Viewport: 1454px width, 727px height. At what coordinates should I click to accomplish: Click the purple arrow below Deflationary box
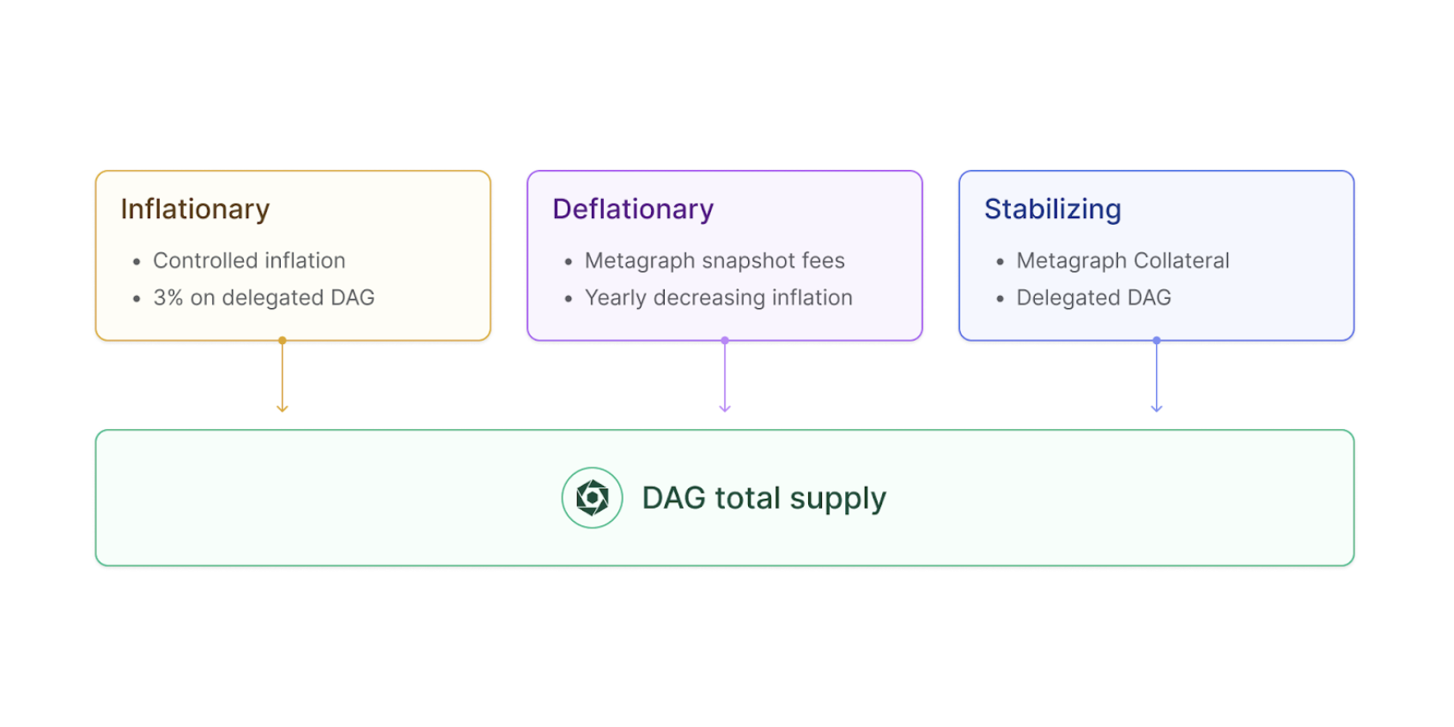[x=725, y=378]
